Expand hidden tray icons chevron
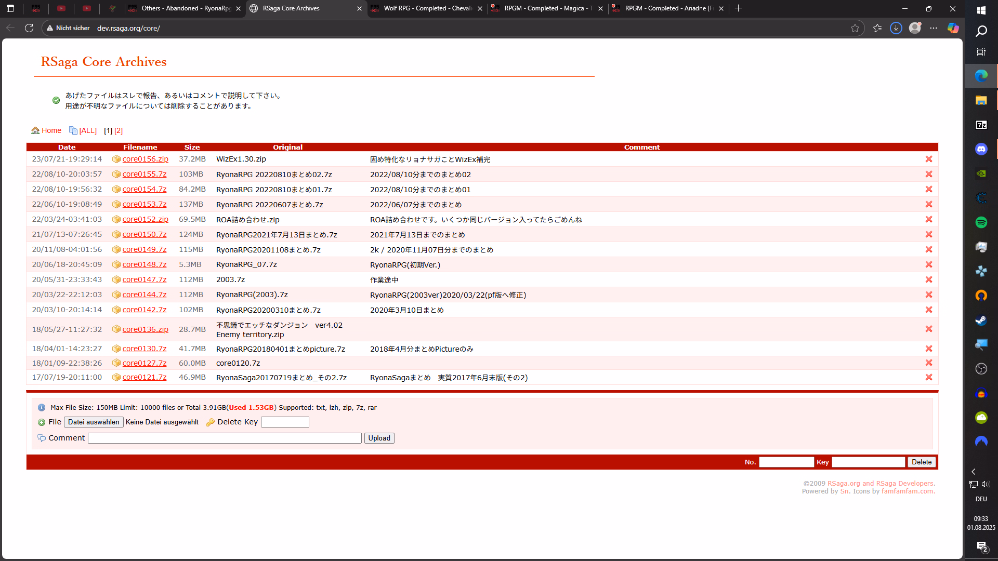 (974, 472)
